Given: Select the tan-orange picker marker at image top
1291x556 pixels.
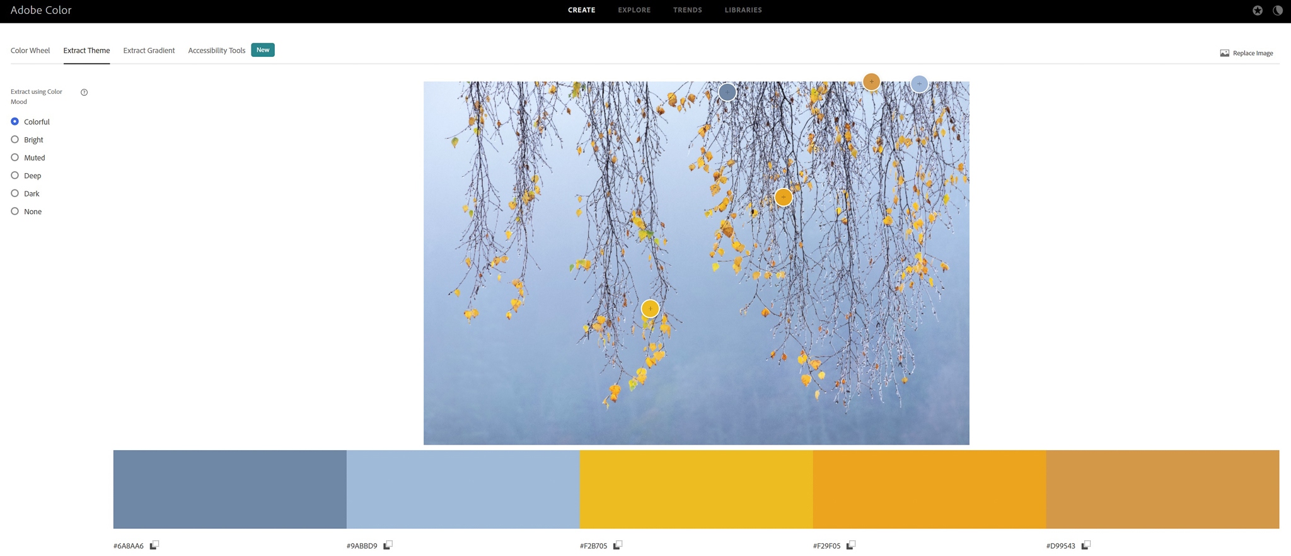Looking at the screenshot, I should [871, 81].
